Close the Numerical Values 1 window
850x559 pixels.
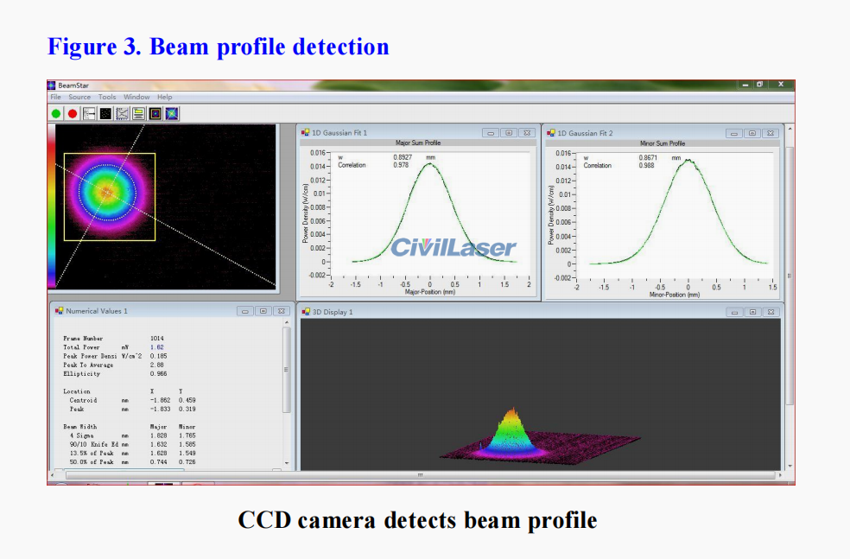[x=282, y=311]
